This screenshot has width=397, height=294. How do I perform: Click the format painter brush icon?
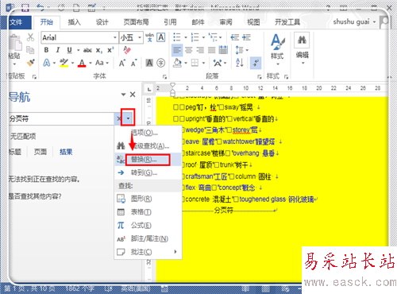click(x=31, y=63)
